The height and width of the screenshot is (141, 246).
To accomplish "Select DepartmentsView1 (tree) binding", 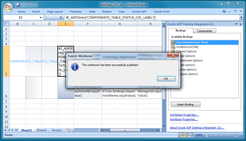I will 205,43.
